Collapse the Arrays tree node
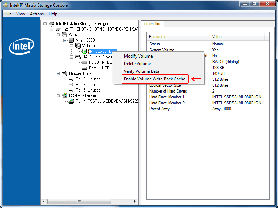278x208 pixels. click(59, 34)
